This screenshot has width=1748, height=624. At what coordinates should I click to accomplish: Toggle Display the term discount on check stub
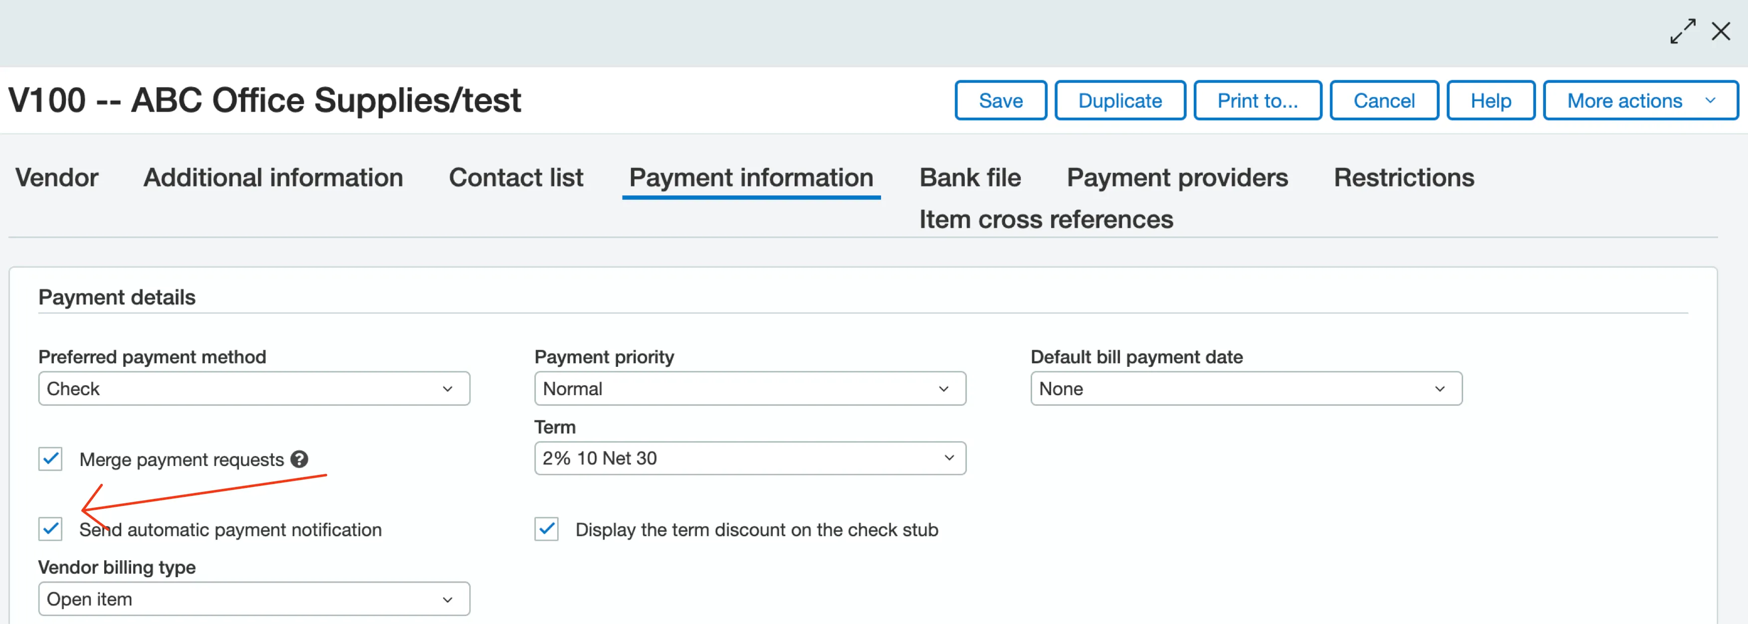pyautogui.click(x=546, y=529)
